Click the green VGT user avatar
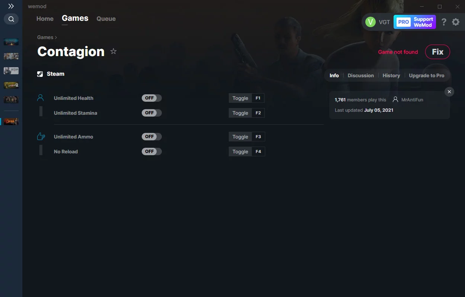465x297 pixels. [x=371, y=22]
